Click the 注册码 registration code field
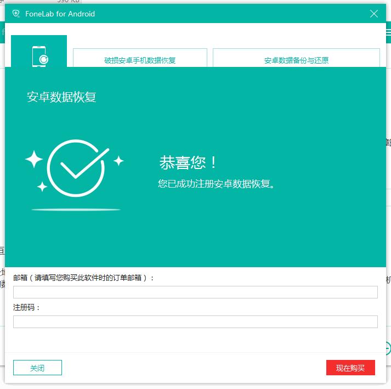This screenshot has height=389, width=391. (195, 322)
